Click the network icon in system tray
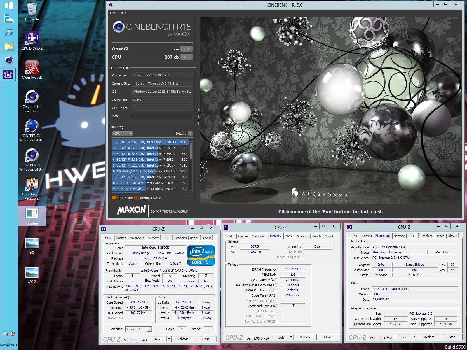467x350 pixels. click(x=13, y=334)
